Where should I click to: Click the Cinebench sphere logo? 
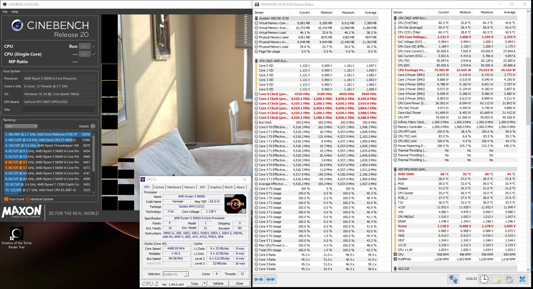pyautogui.click(x=17, y=26)
